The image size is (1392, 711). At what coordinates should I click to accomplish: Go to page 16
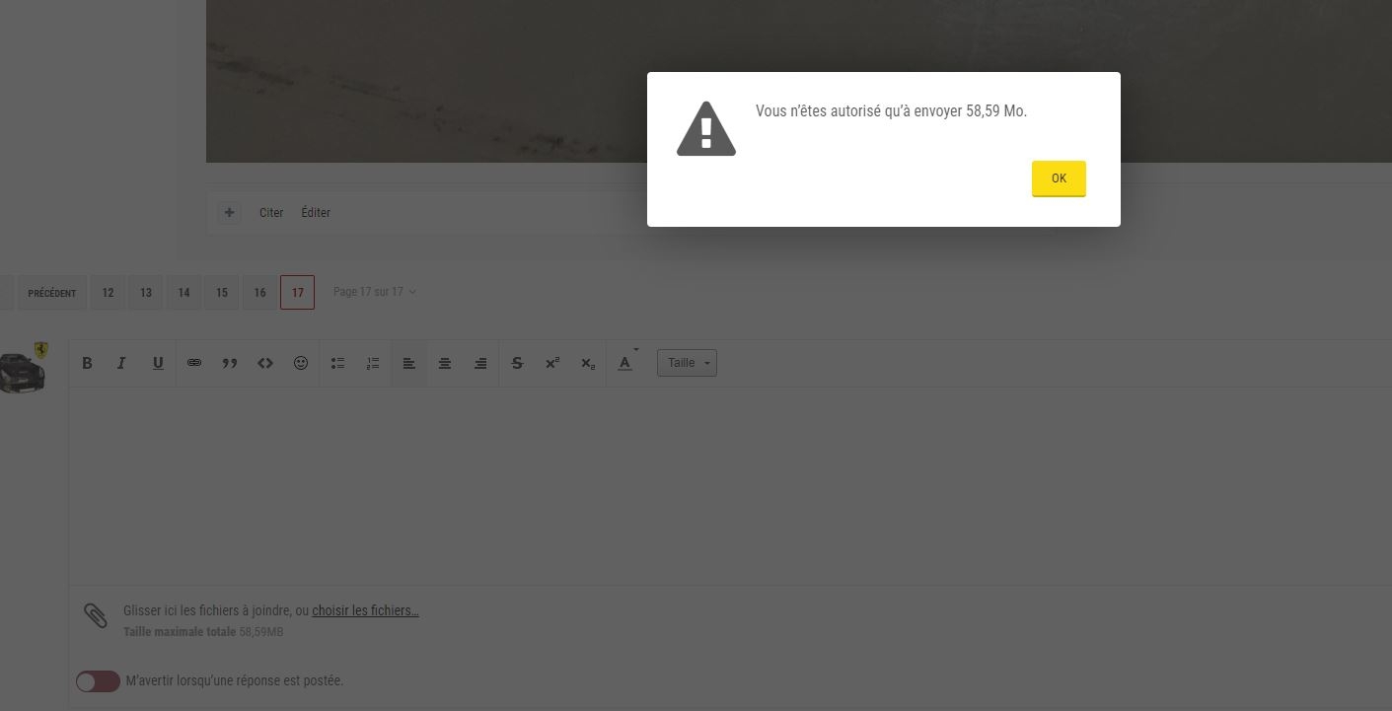[259, 292]
